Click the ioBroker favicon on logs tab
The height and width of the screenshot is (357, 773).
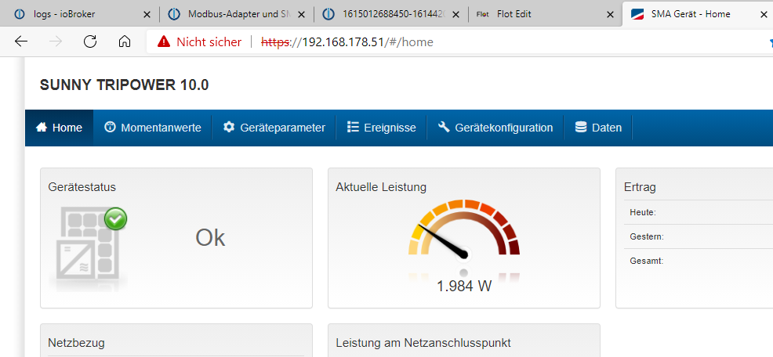pyautogui.click(x=20, y=14)
